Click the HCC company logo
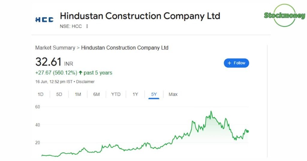307x161 pixels. 44,20
